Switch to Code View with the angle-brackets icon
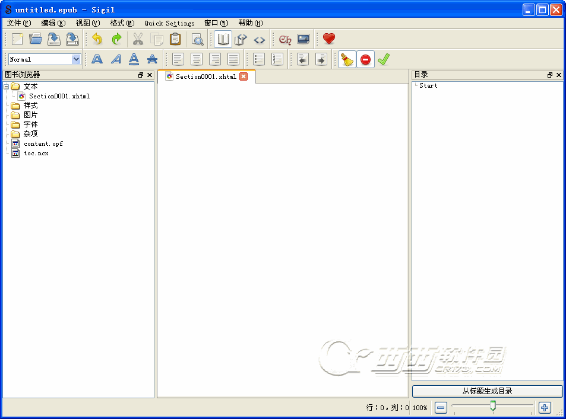The image size is (566, 419). pyautogui.click(x=260, y=40)
